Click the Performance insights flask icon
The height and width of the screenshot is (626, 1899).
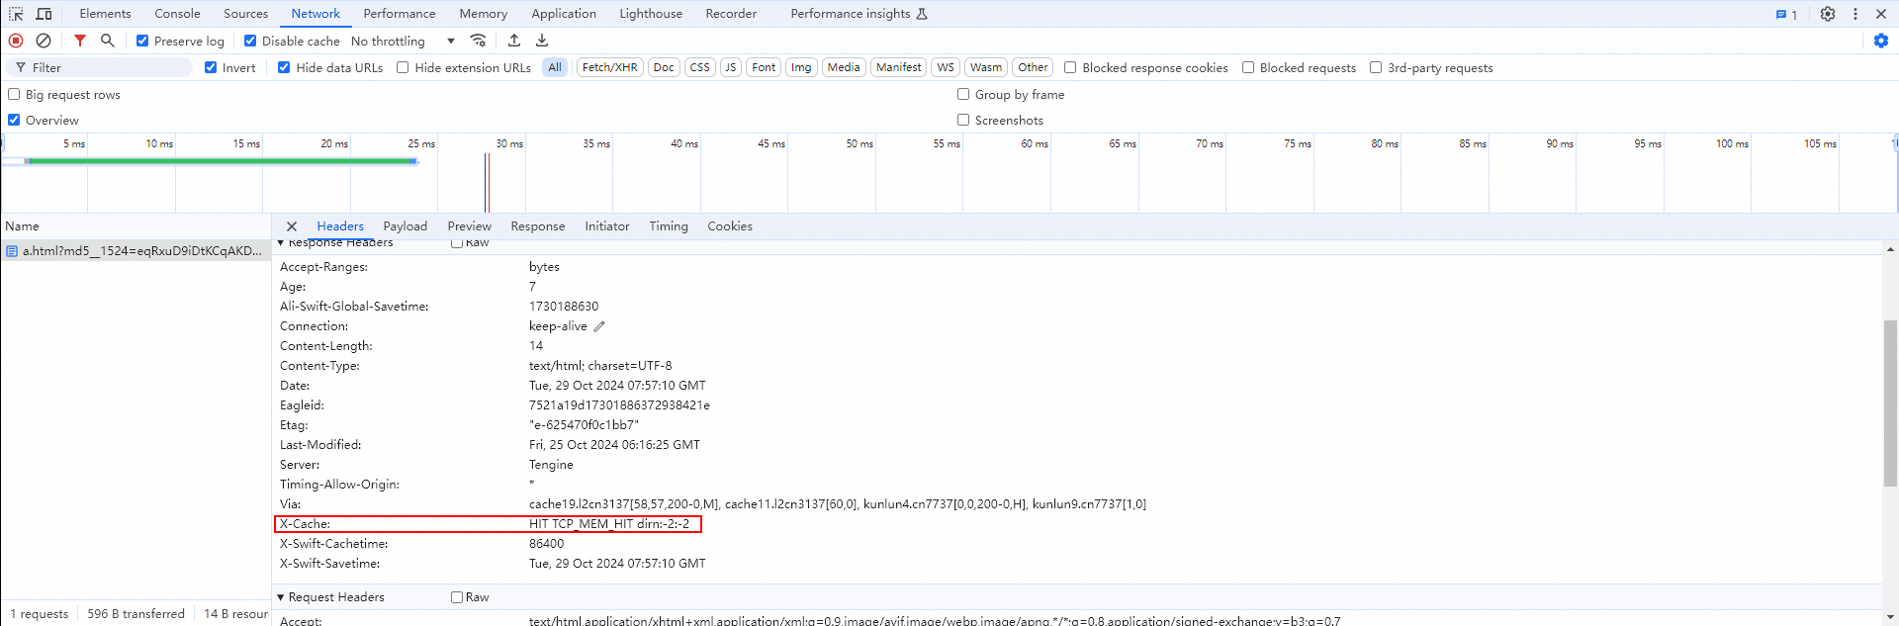coord(922,14)
